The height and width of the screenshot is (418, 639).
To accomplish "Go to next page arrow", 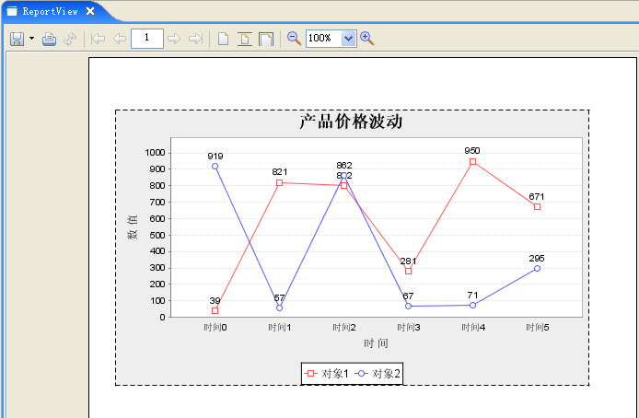I will tap(174, 39).
